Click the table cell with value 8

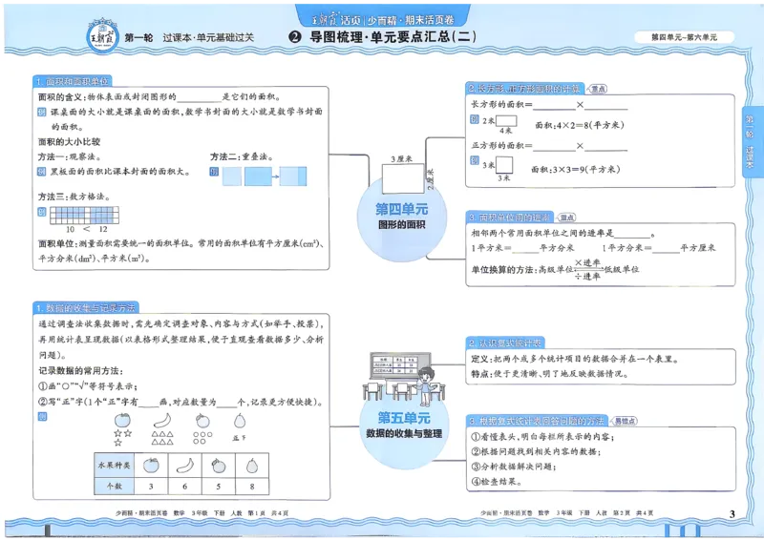click(x=252, y=486)
